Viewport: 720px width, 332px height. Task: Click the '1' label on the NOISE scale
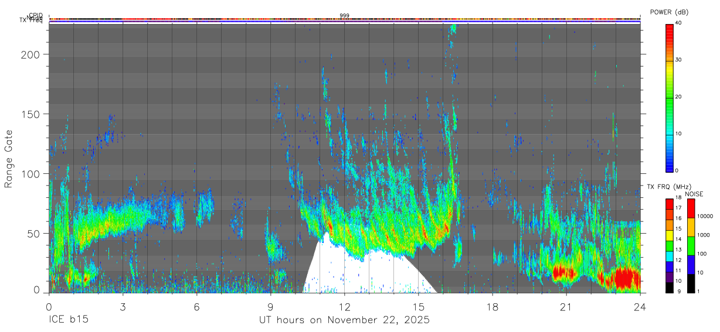click(698, 291)
